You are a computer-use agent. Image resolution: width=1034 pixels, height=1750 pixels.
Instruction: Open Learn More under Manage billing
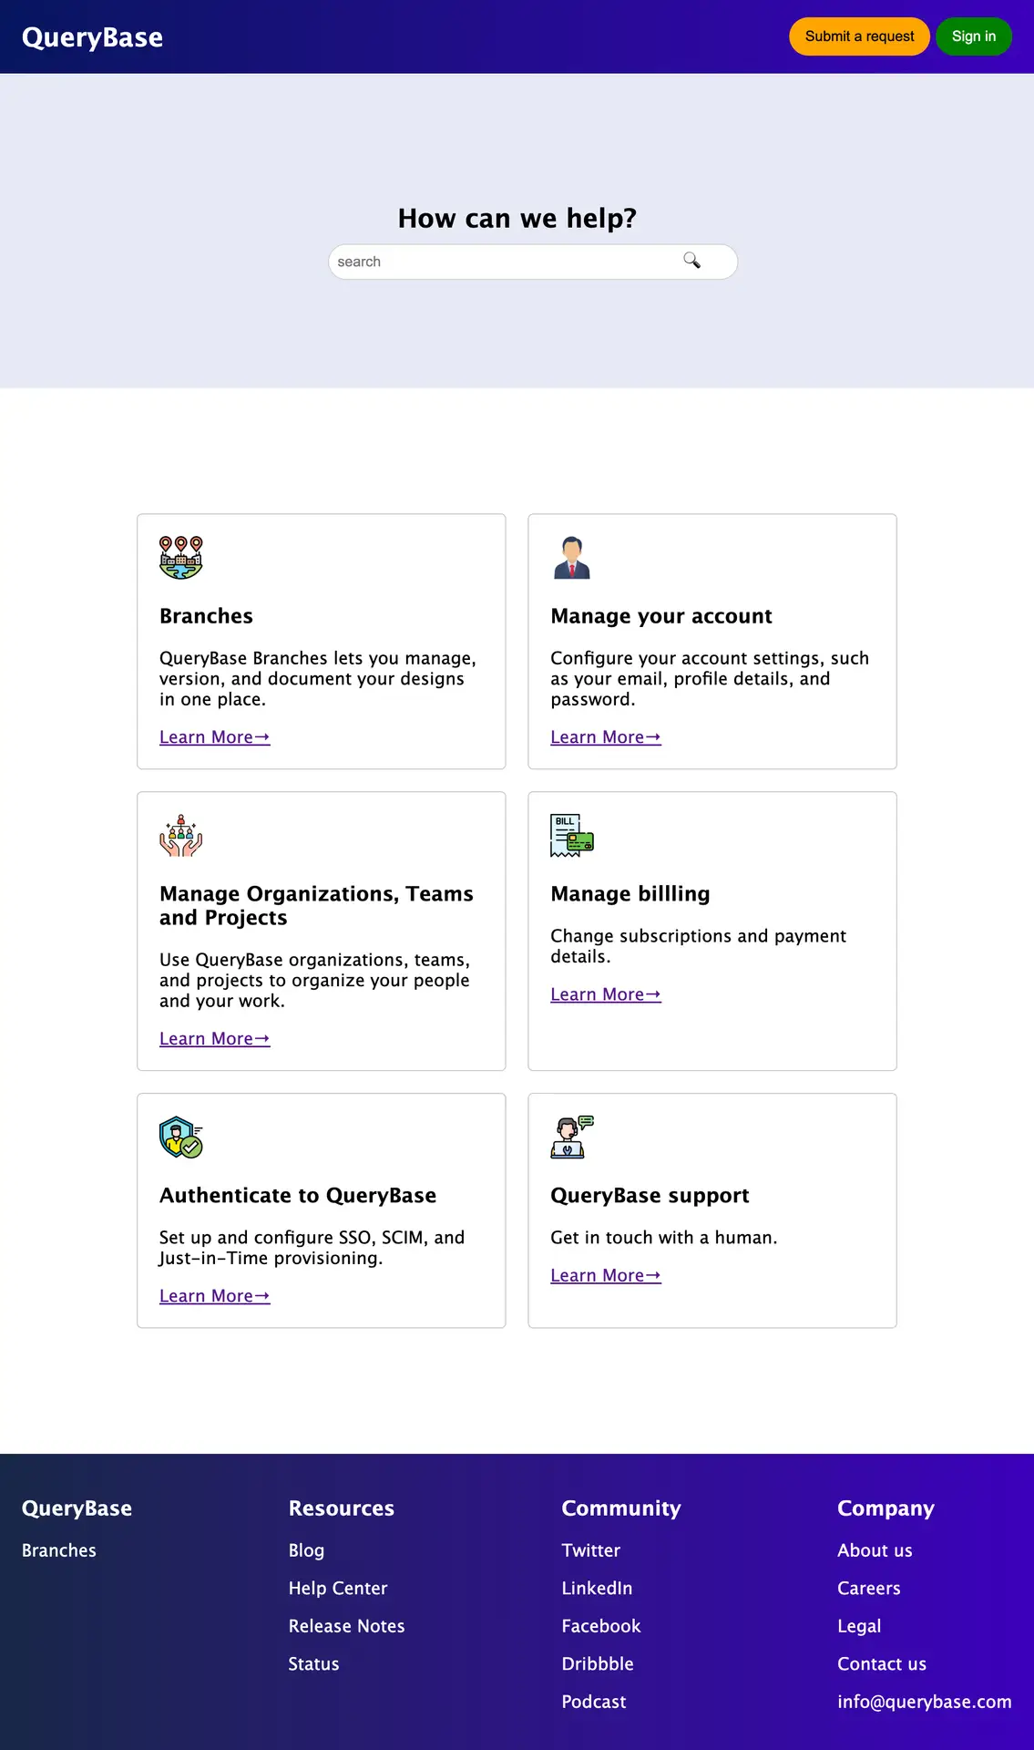click(605, 994)
